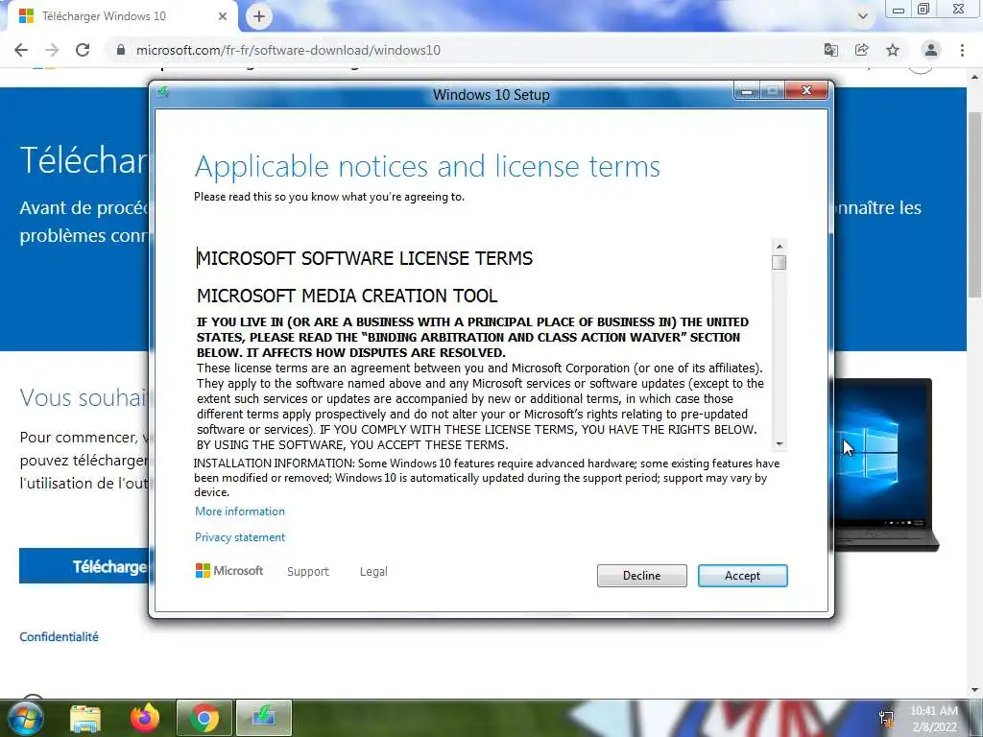Open the Confidentialité link on webpage
983x737 pixels.
pos(59,637)
